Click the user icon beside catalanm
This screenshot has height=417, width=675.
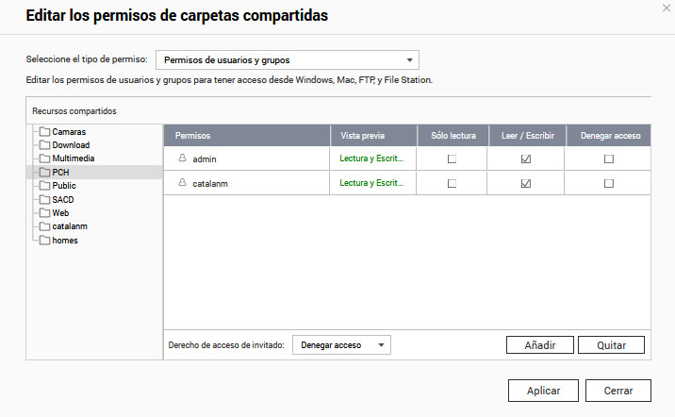coord(182,183)
